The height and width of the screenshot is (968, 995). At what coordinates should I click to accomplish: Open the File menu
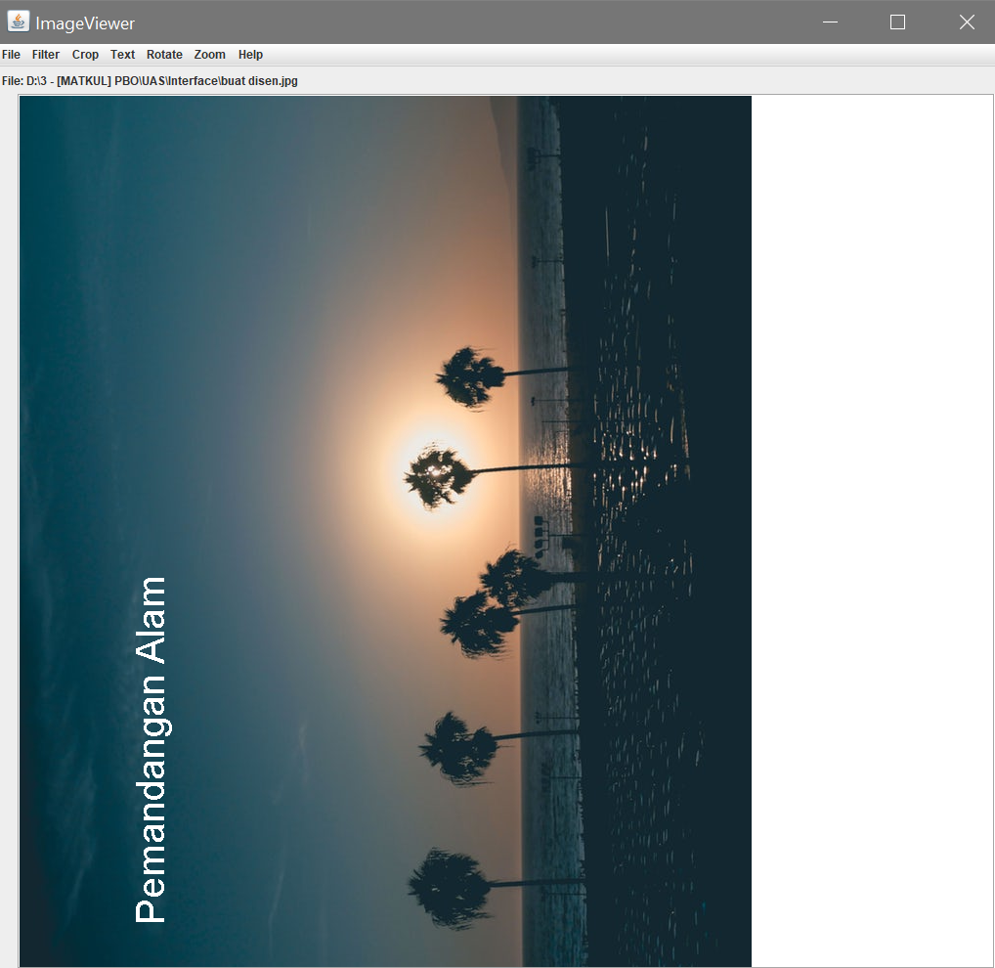pos(11,55)
